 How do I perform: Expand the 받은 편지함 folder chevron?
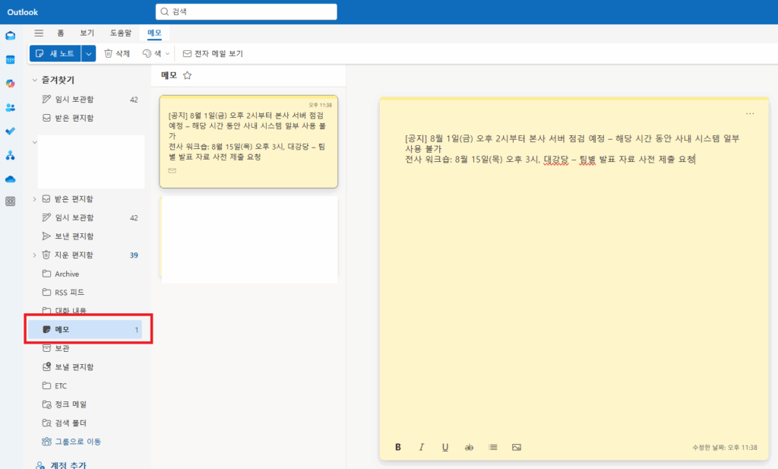[34, 198]
